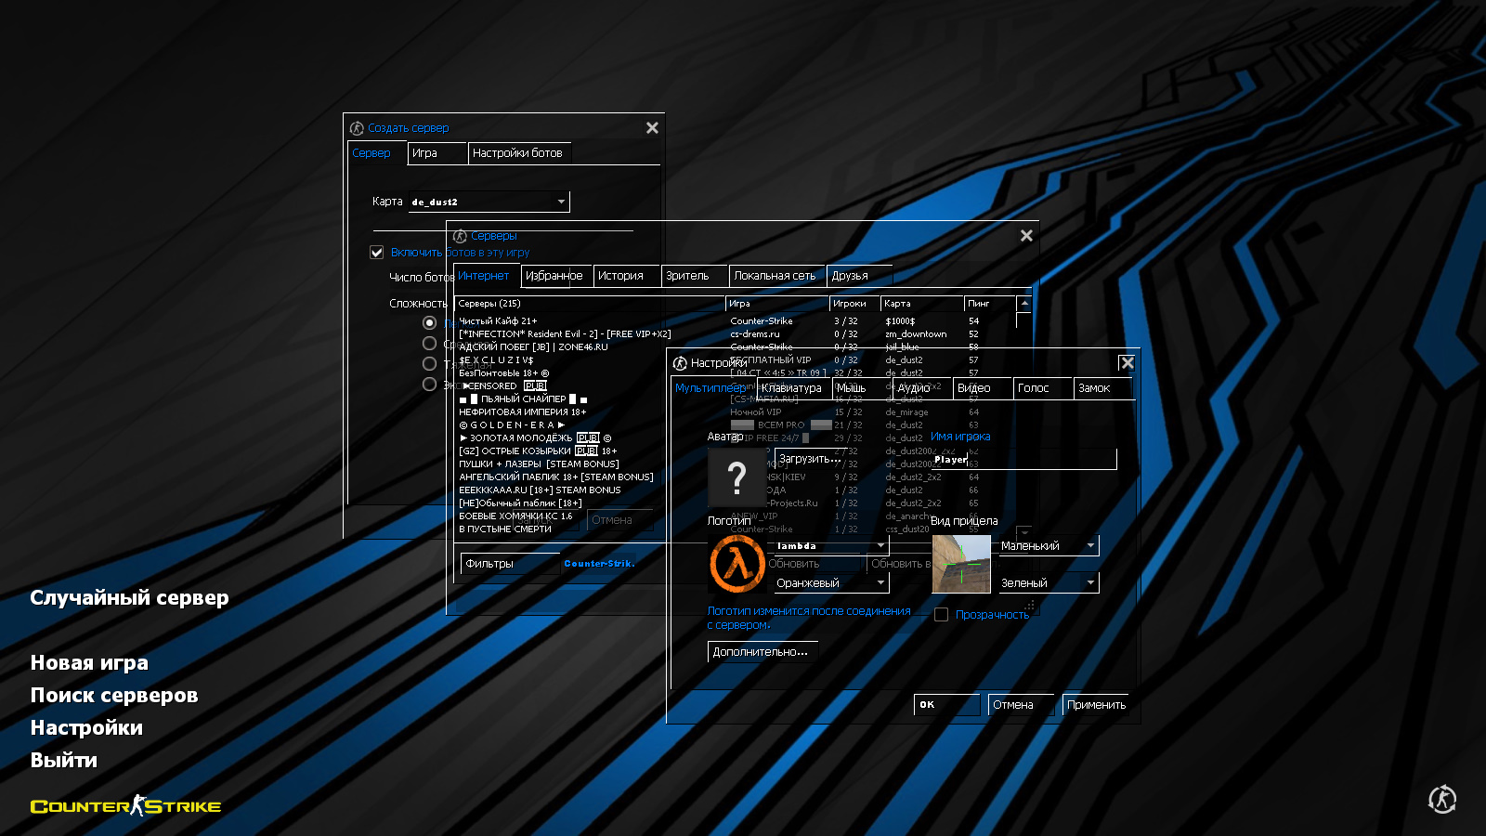Switch to the Избранное servers tab
This screenshot has height=836, width=1486.
point(555,276)
